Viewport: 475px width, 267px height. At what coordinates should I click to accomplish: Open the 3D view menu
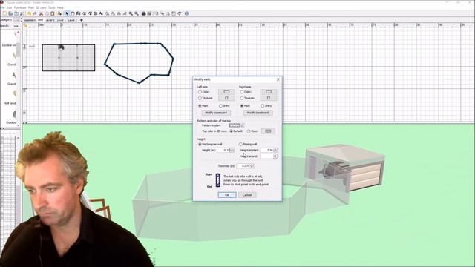[x=42, y=7]
